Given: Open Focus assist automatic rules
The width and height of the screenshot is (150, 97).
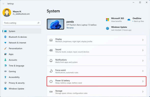Looking at the screenshot, I should (x=96, y=71).
